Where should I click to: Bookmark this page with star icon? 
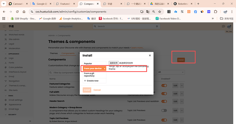pyautogui.click(x=159, y=12)
